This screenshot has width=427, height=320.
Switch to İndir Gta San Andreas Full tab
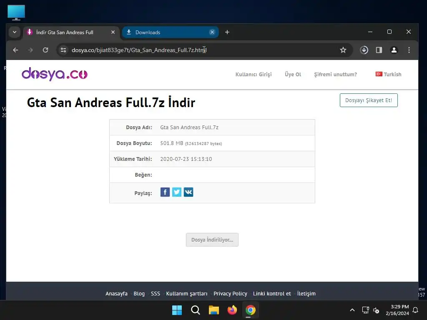point(71,32)
